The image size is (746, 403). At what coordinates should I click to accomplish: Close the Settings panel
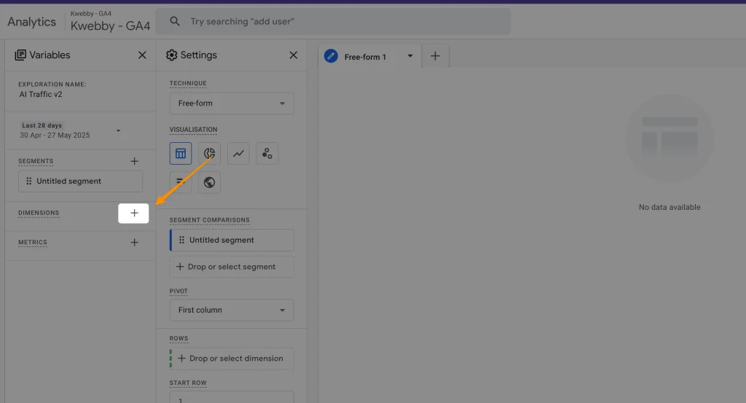coord(293,55)
